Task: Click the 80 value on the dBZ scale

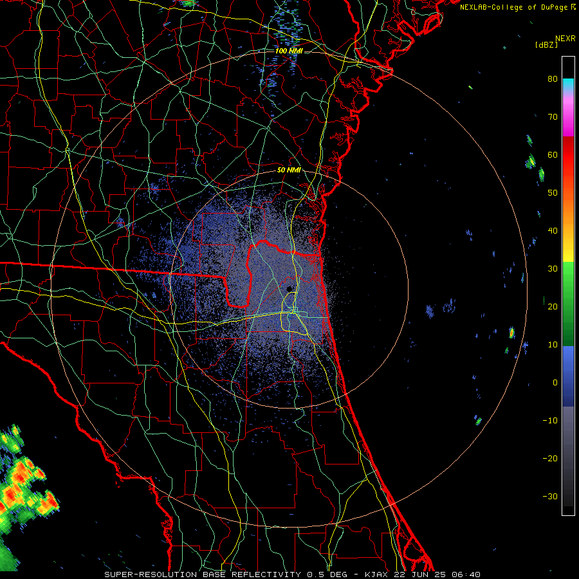Action: coord(553,79)
